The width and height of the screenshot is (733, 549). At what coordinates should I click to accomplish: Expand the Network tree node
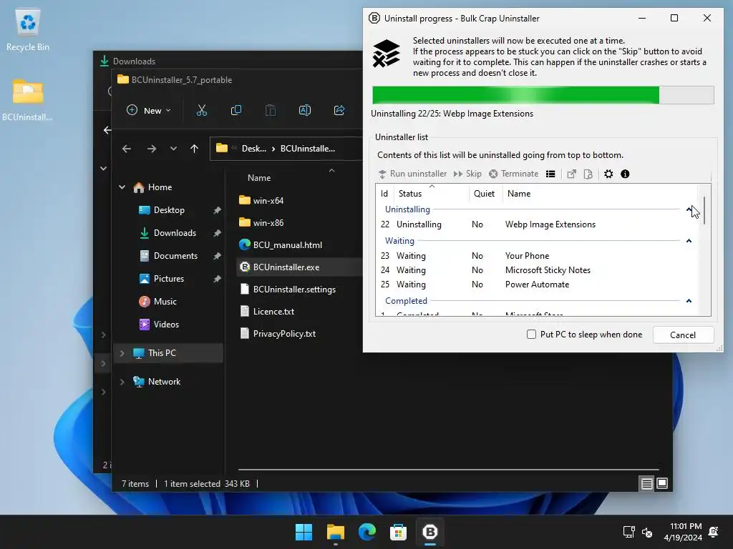point(122,382)
